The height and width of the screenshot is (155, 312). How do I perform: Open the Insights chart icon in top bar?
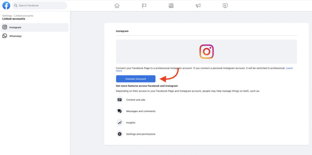tap(171, 6)
